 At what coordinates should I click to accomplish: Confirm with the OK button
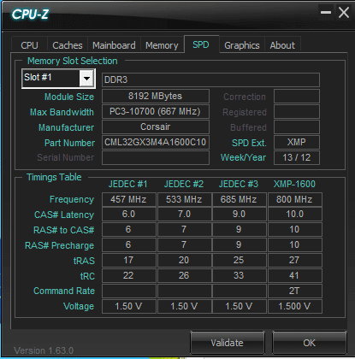(x=310, y=343)
